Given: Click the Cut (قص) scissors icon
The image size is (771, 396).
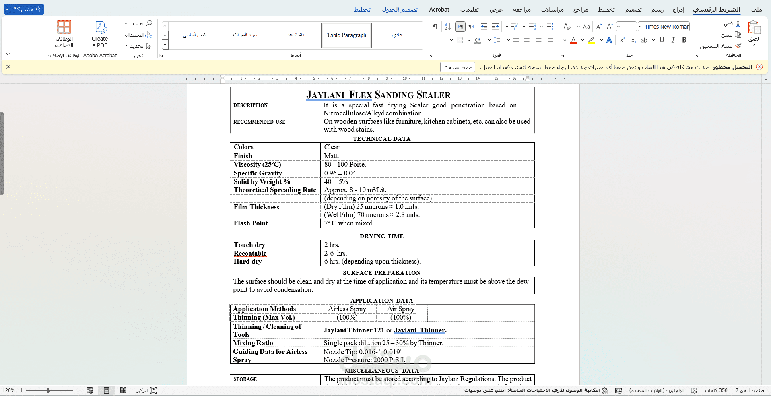Looking at the screenshot, I should [738, 24].
